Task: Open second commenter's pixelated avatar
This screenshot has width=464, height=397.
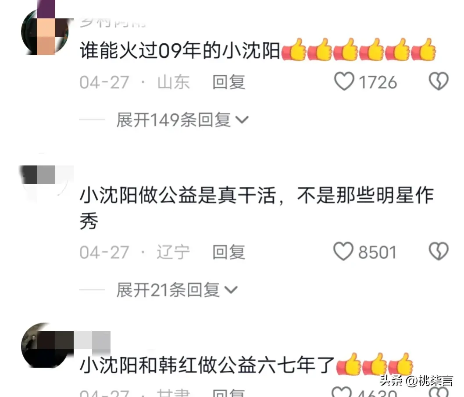Action: click(45, 184)
